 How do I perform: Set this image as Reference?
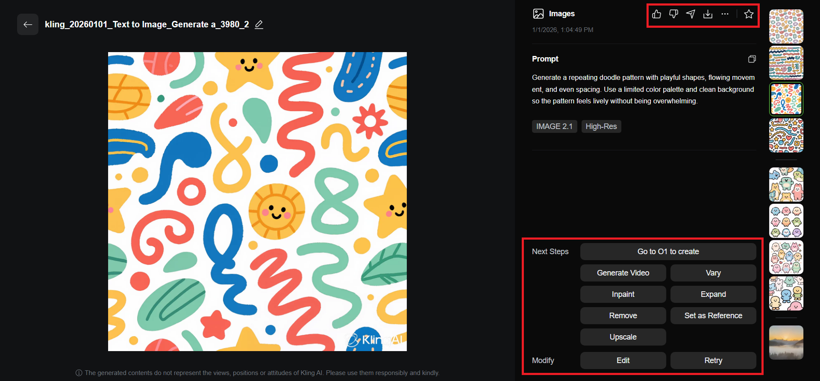713,316
